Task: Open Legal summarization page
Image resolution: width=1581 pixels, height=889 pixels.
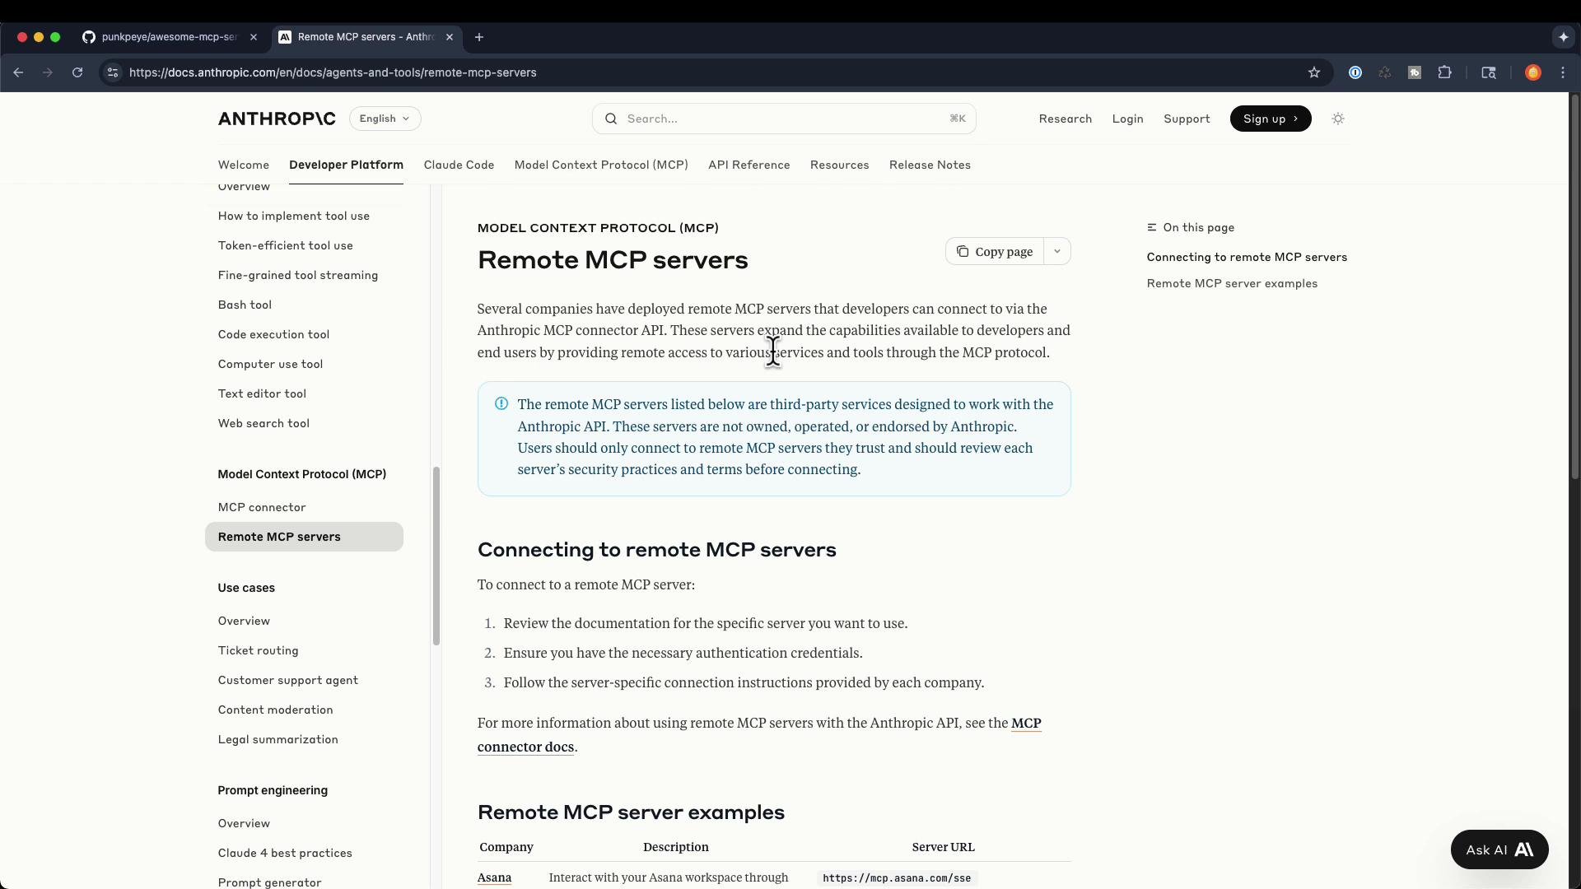Action: (x=277, y=739)
